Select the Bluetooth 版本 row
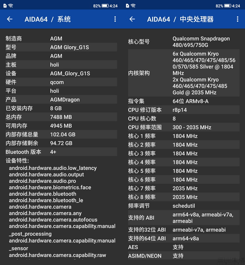Image resolution: width=245 pixels, height=265 pixels. (x=61, y=152)
